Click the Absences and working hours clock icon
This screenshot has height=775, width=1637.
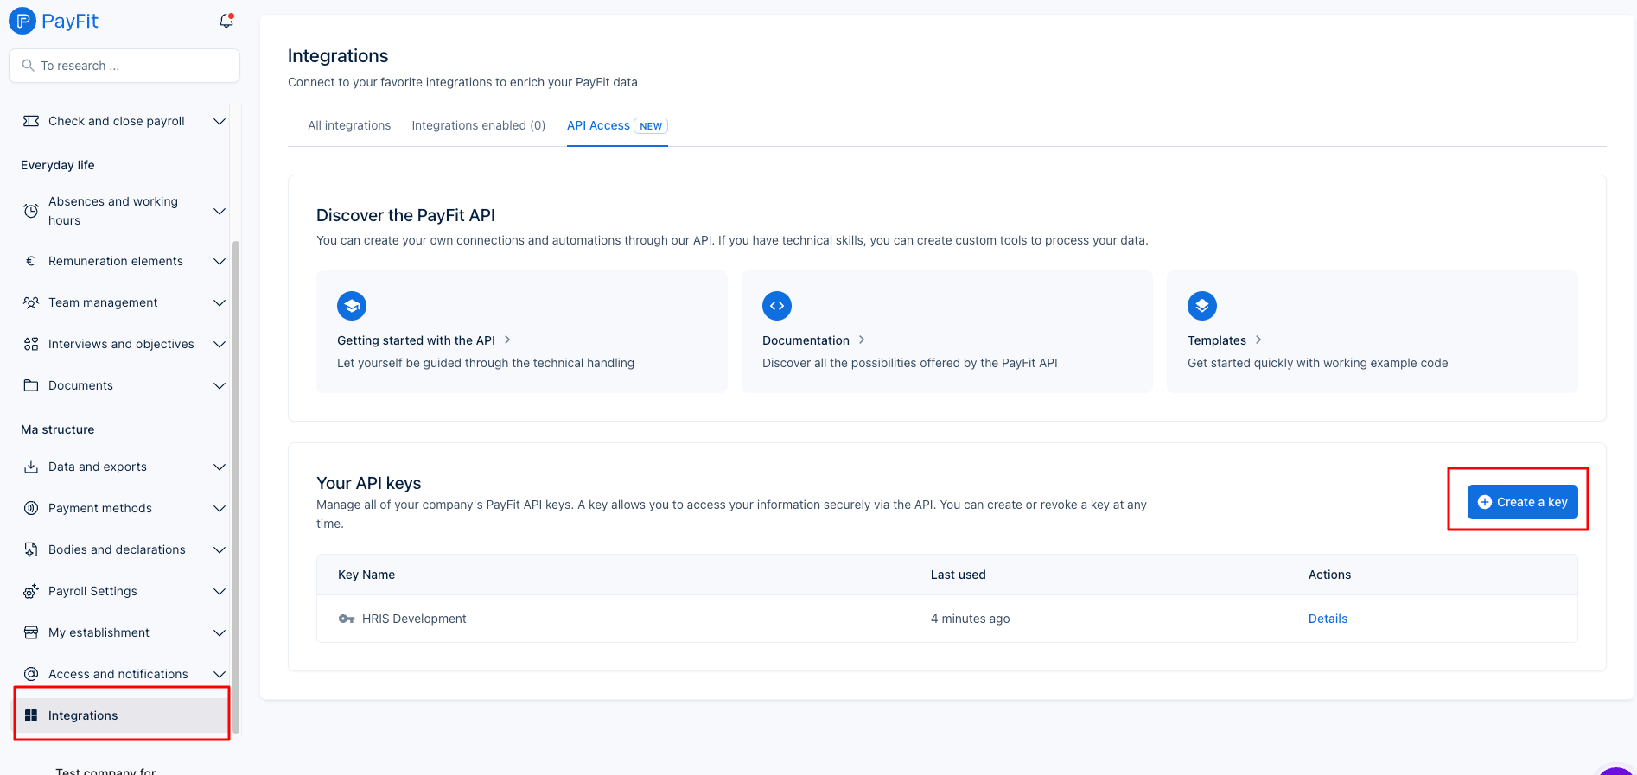pyautogui.click(x=31, y=211)
